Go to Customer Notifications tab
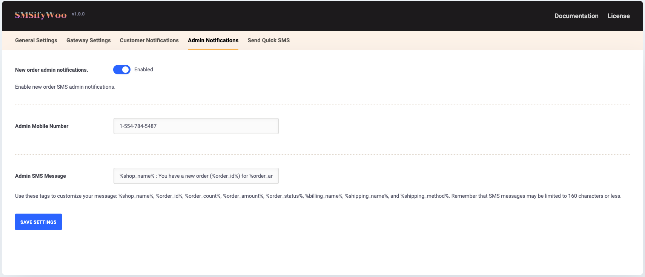645x277 pixels. pyautogui.click(x=149, y=40)
